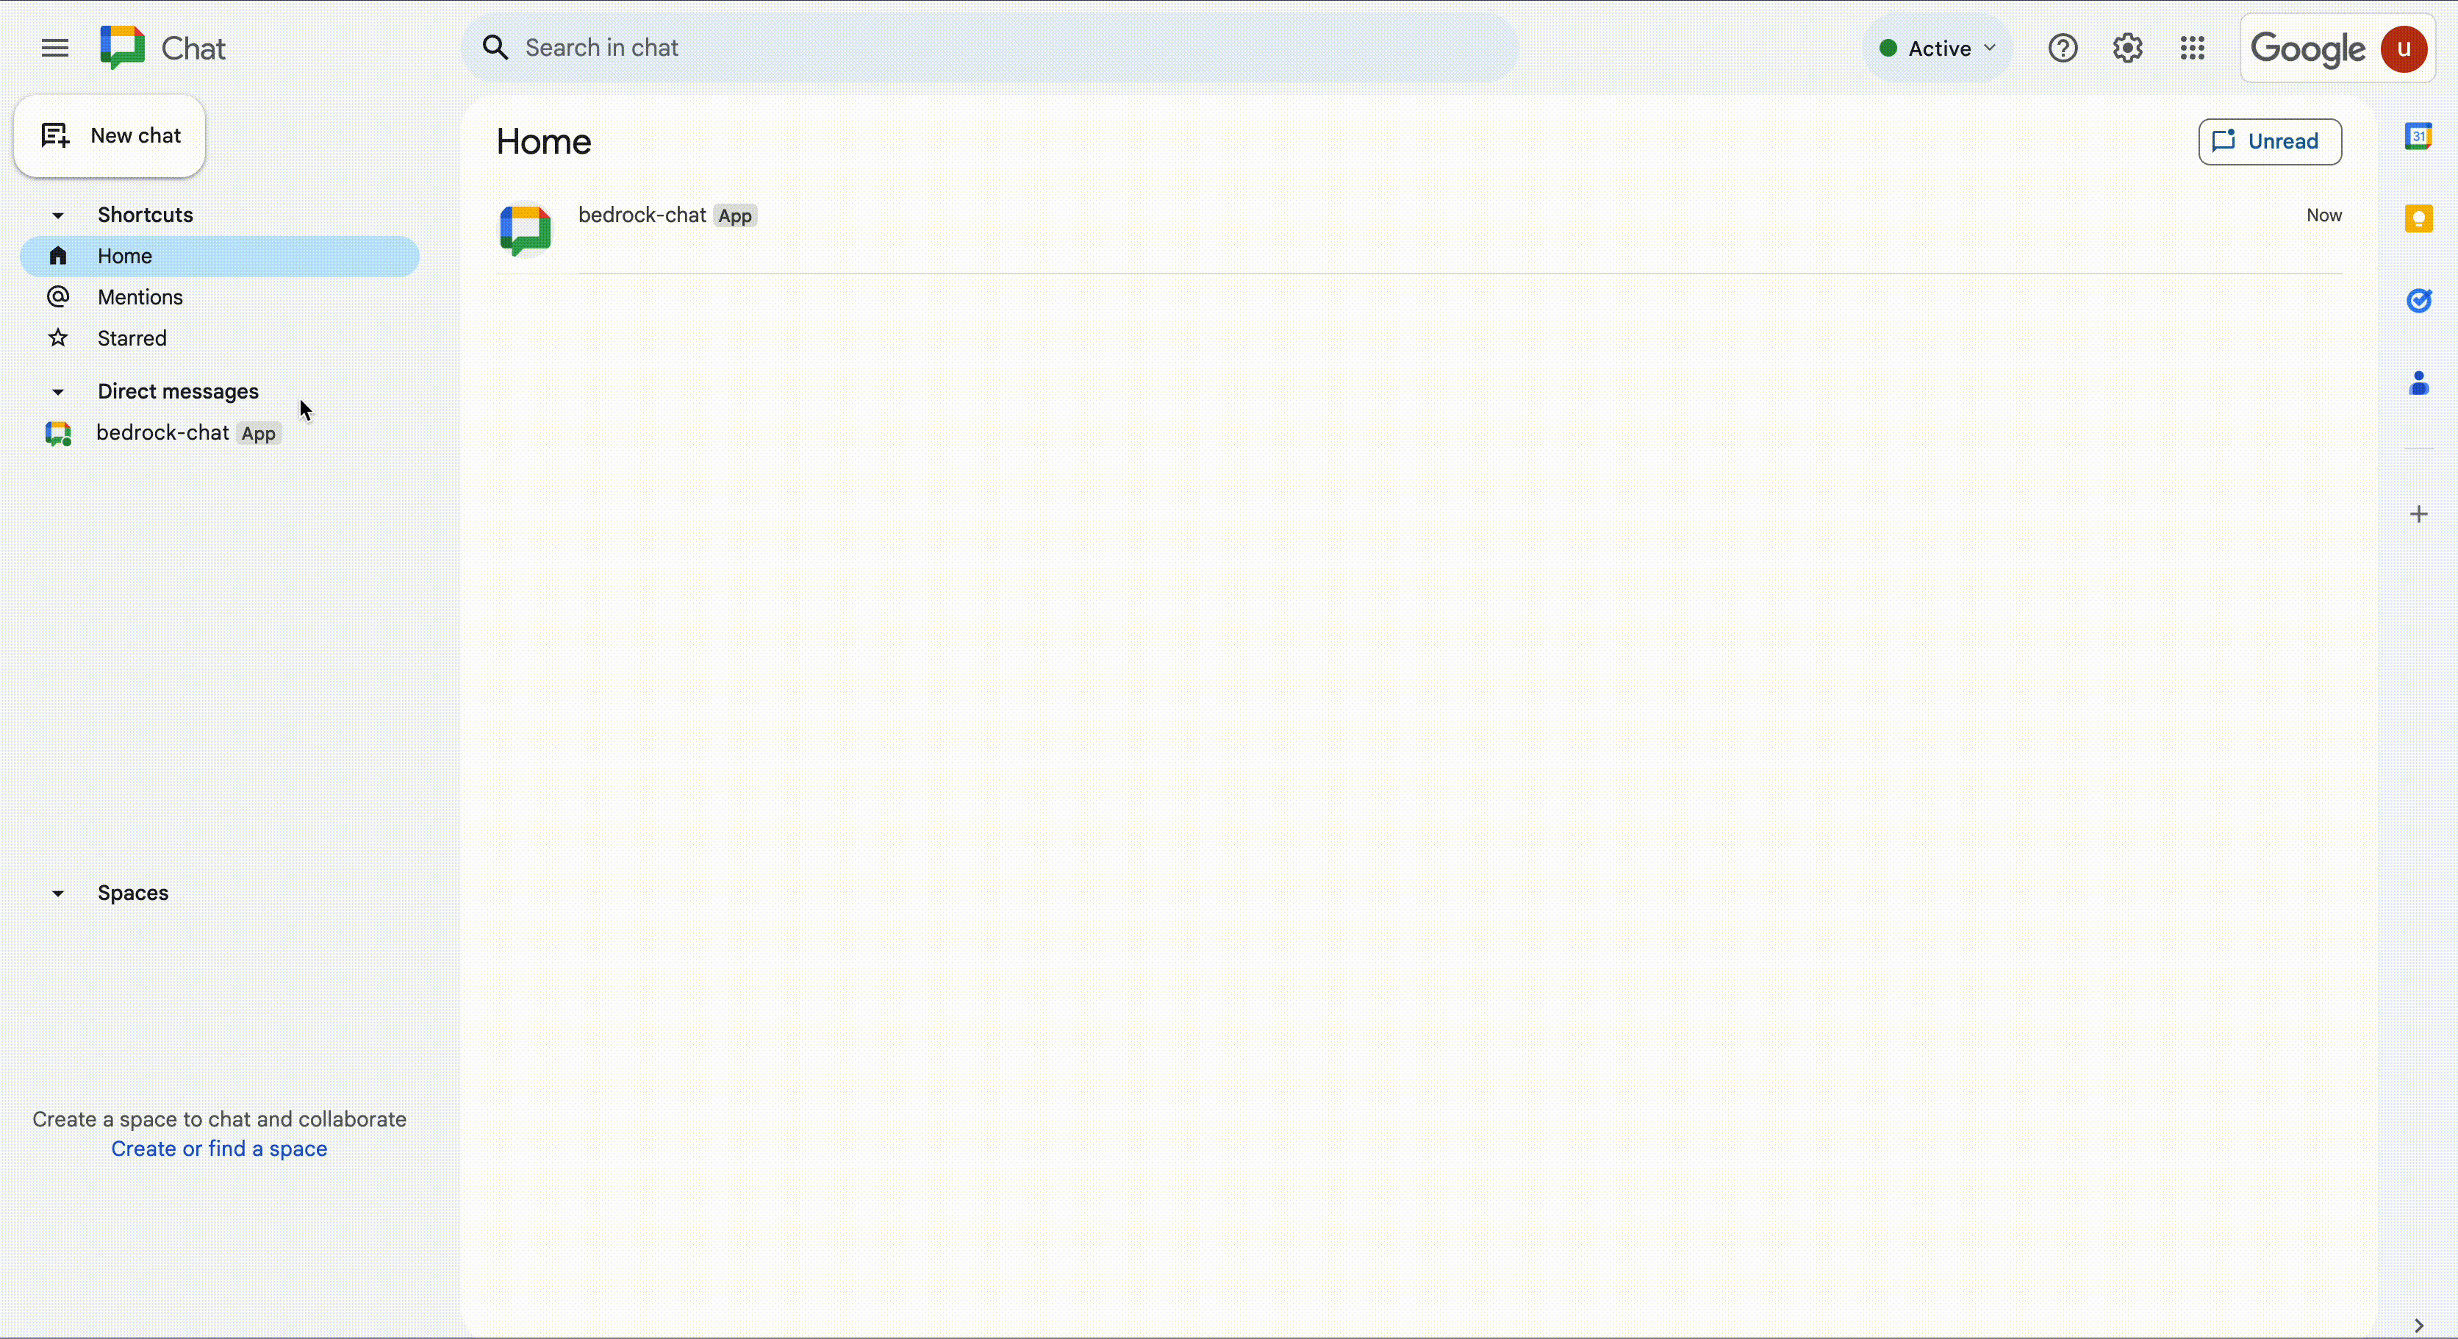Viewport: 2458px width, 1339px height.
Task: Collapse the Spaces section
Action: pyautogui.click(x=57, y=893)
